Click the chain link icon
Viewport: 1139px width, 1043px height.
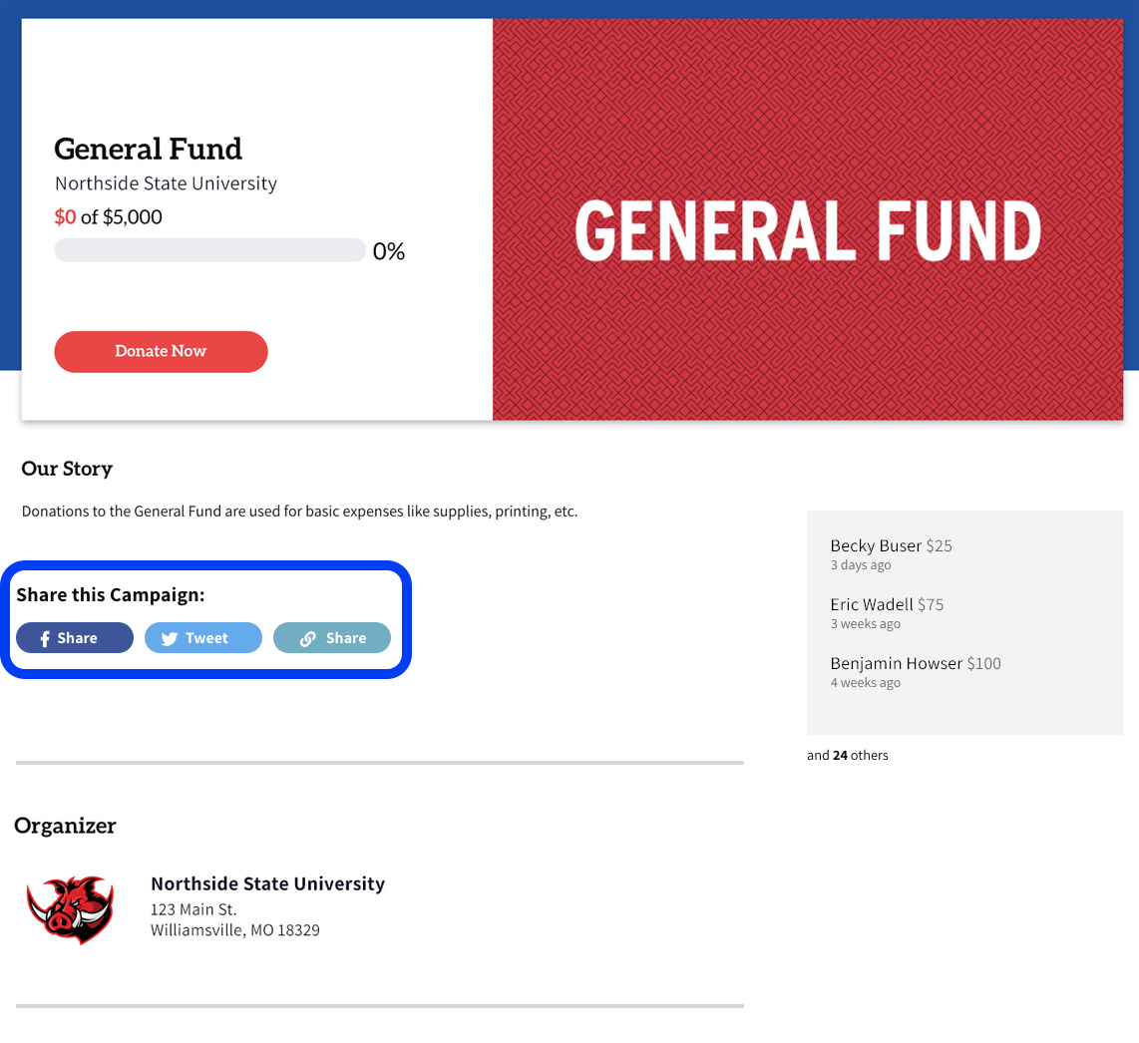coord(308,638)
